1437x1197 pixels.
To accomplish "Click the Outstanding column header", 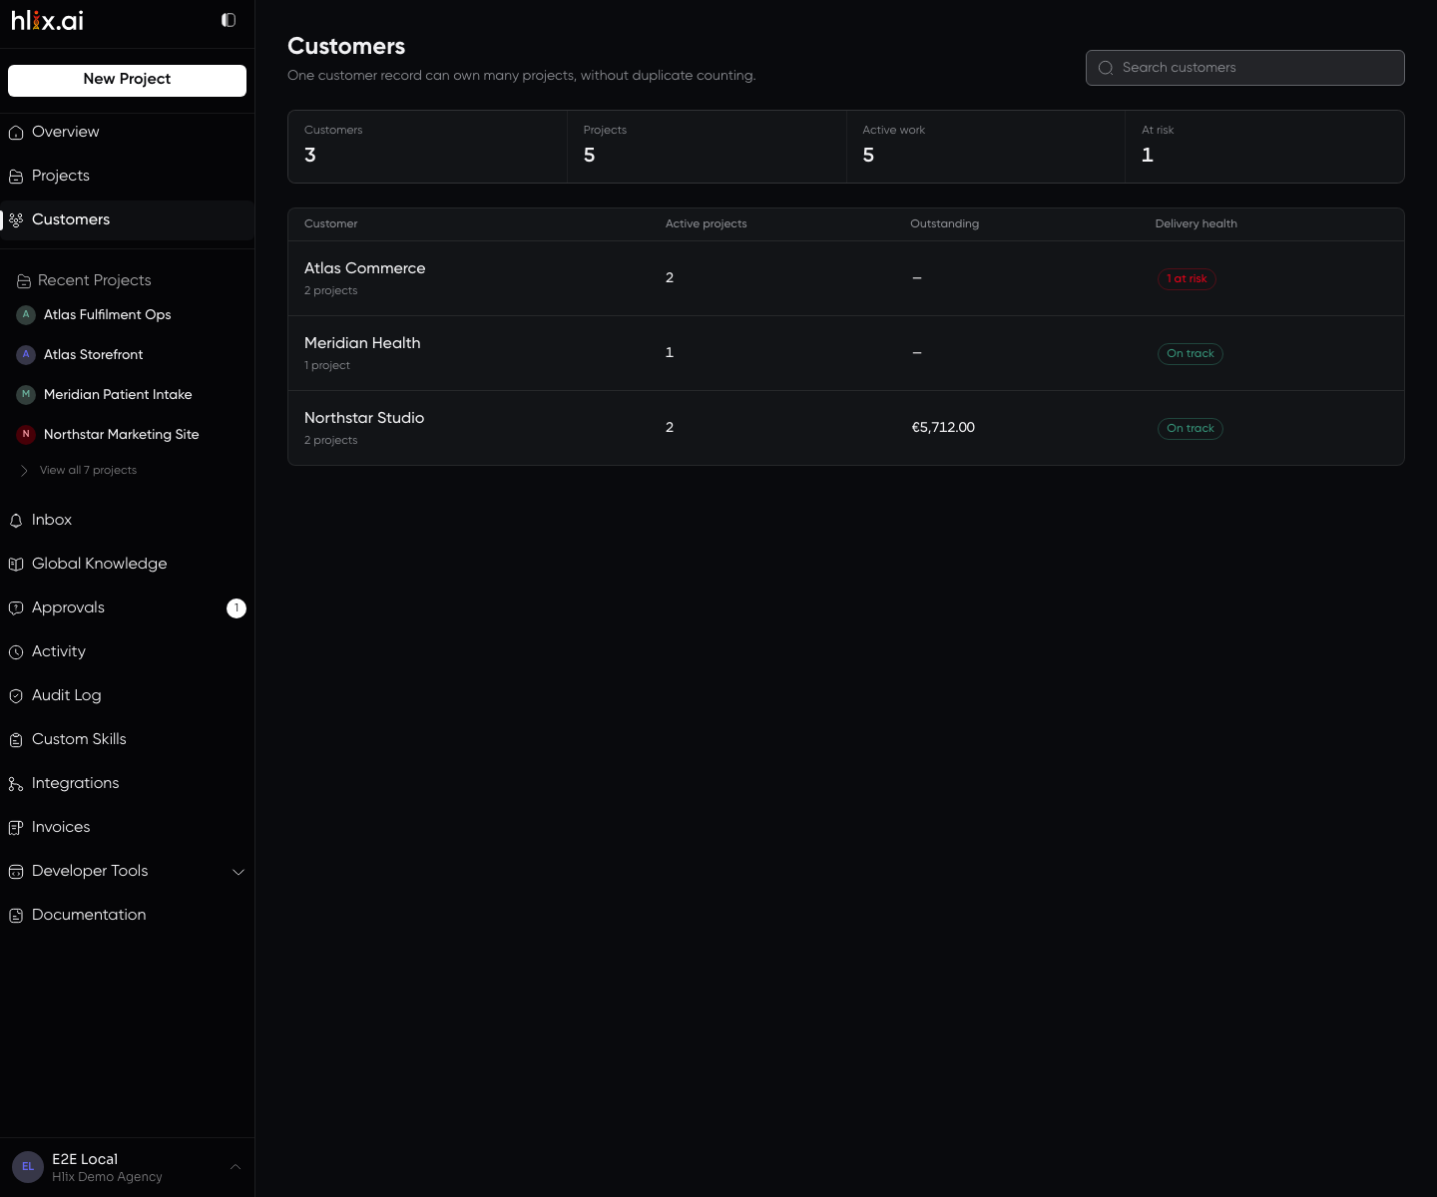I will click(x=944, y=224).
